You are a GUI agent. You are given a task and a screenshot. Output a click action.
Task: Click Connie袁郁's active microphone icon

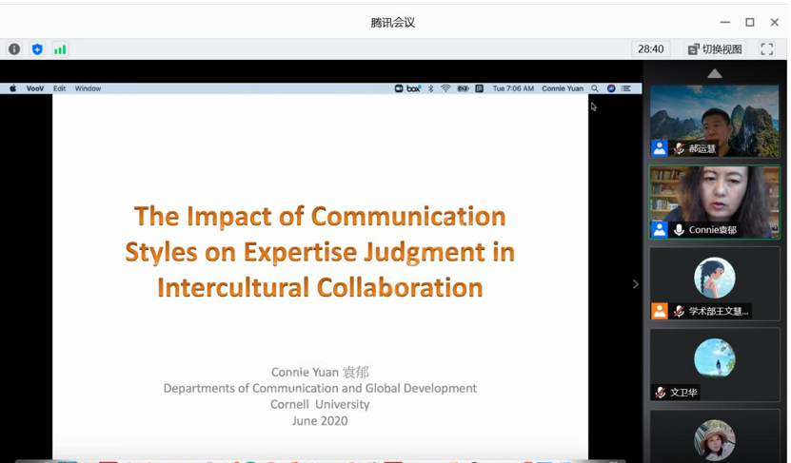679,230
